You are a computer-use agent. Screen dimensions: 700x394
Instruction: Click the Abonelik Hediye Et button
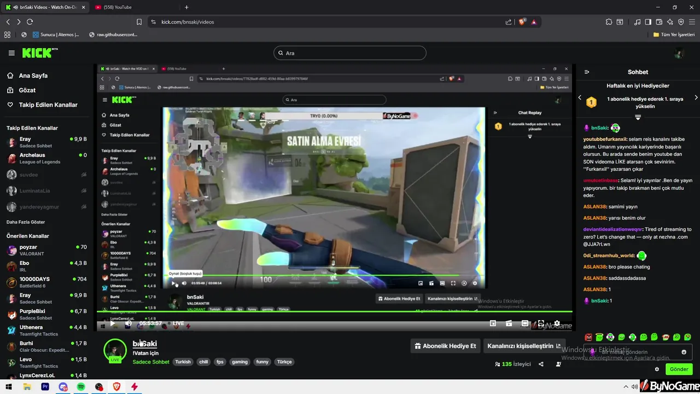tap(445, 346)
